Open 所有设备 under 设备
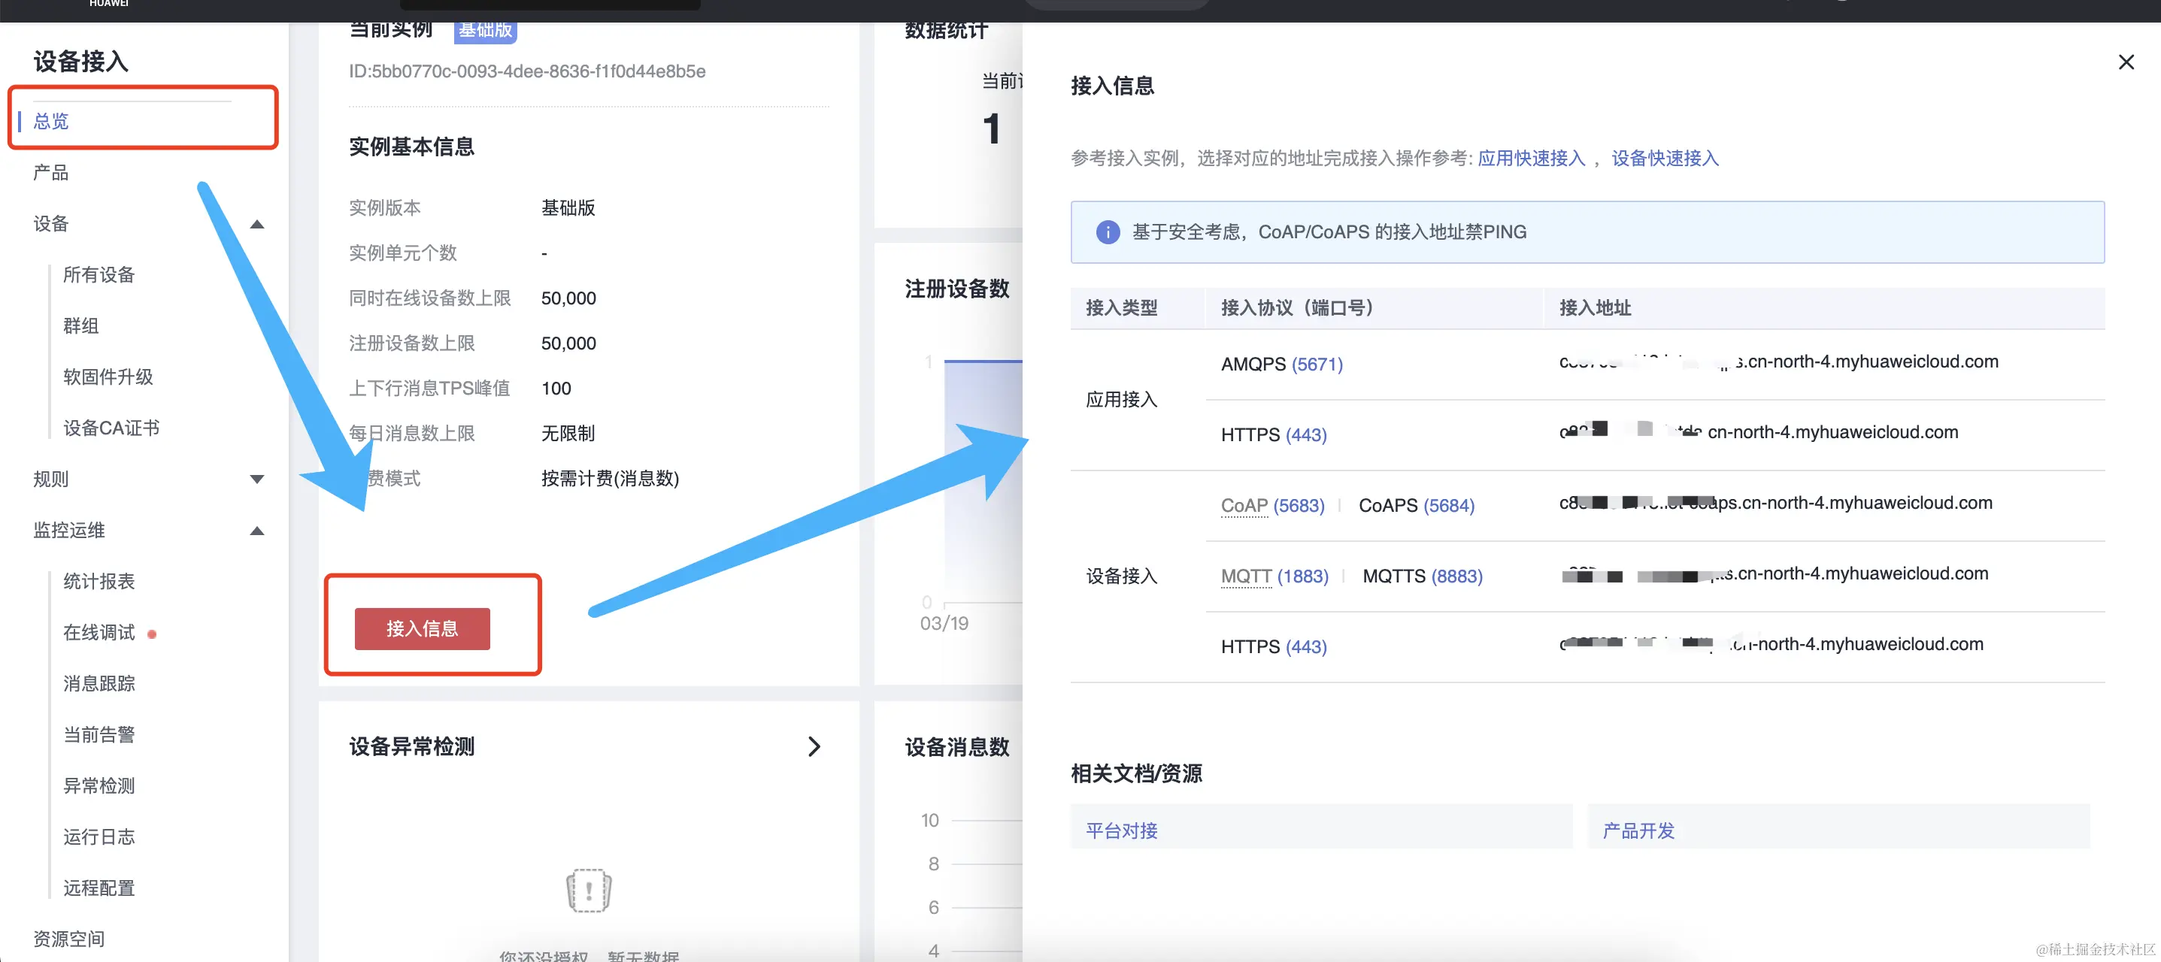2161x962 pixels. coord(99,274)
